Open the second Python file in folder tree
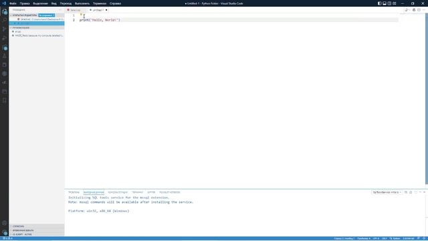The image size is (428, 241). coord(37,35)
